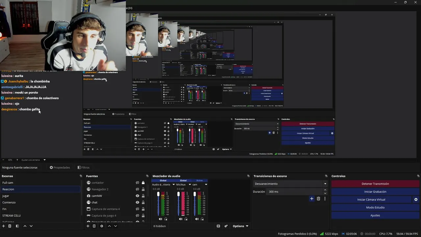Open the cam channel dropdown

(x=206, y=185)
